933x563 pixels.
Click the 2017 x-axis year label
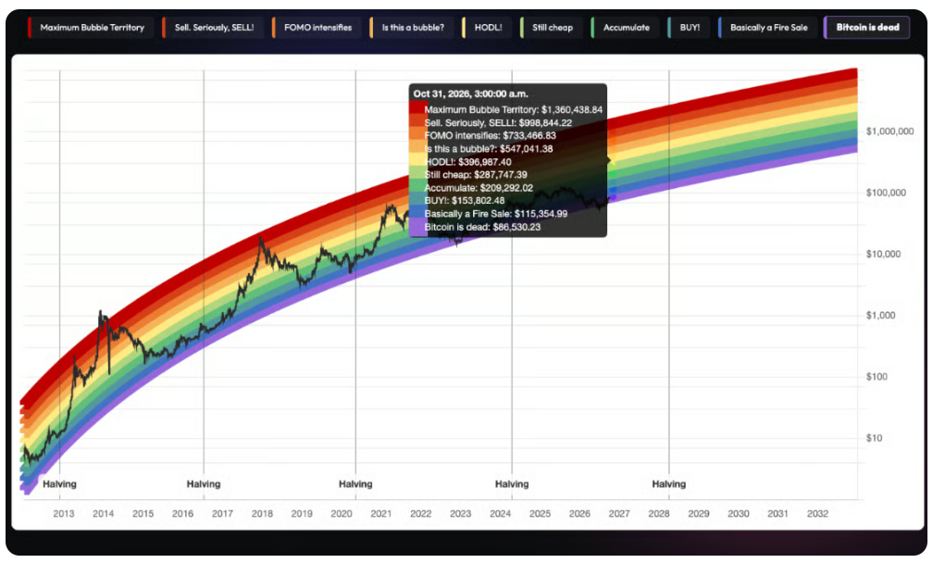click(222, 513)
